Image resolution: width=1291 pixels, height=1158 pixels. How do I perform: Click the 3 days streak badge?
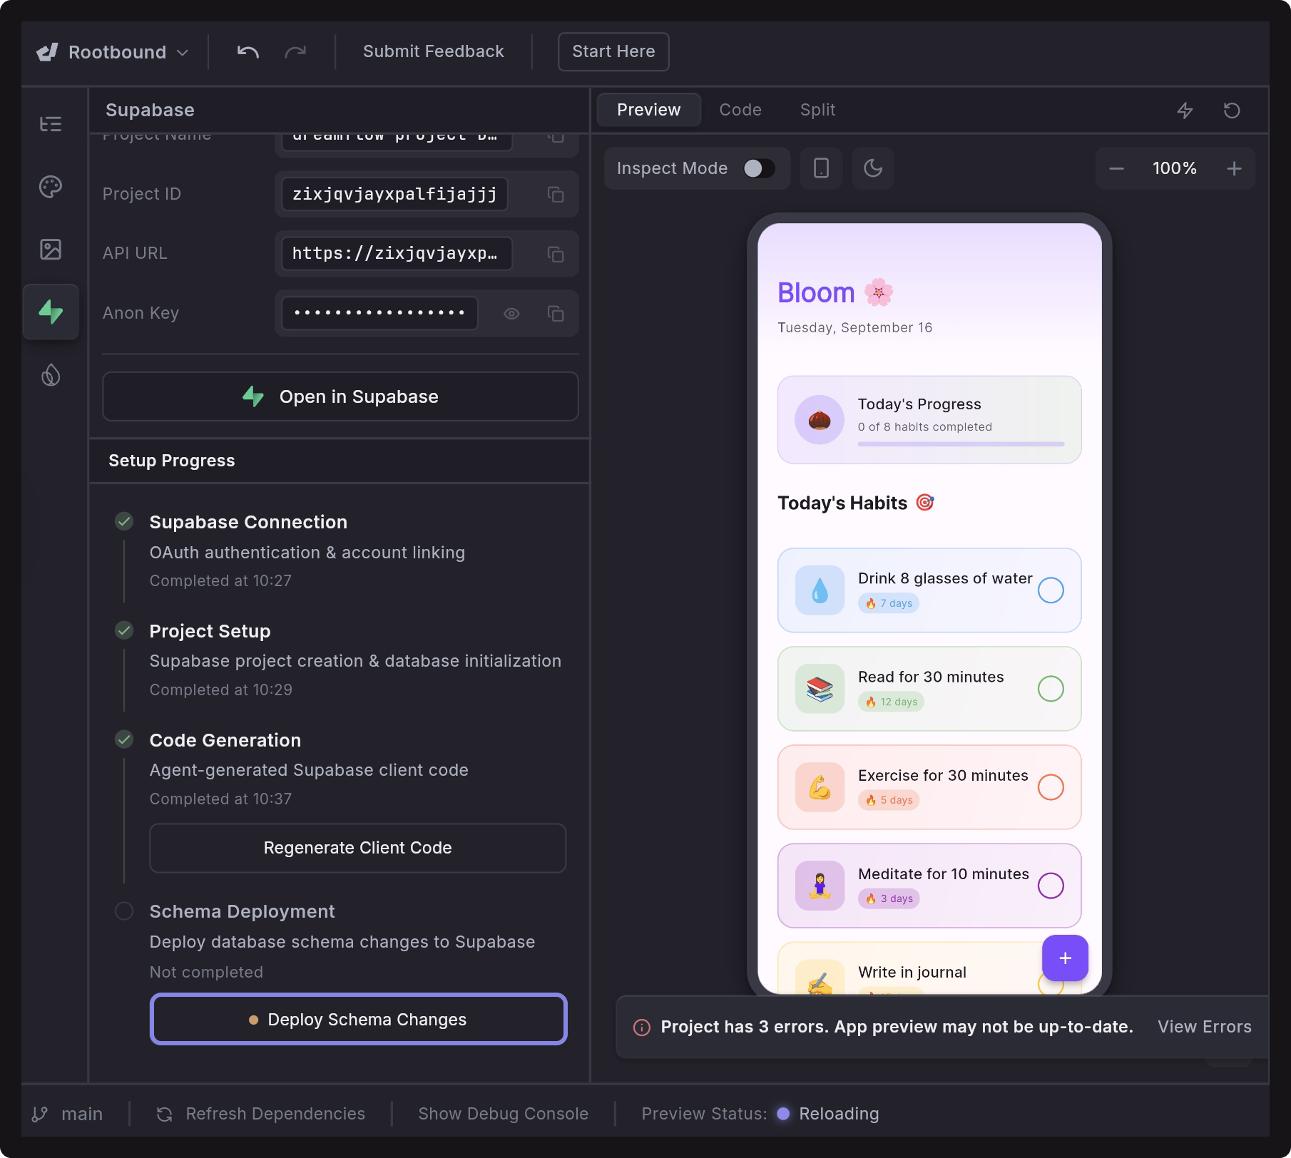(889, 898)
